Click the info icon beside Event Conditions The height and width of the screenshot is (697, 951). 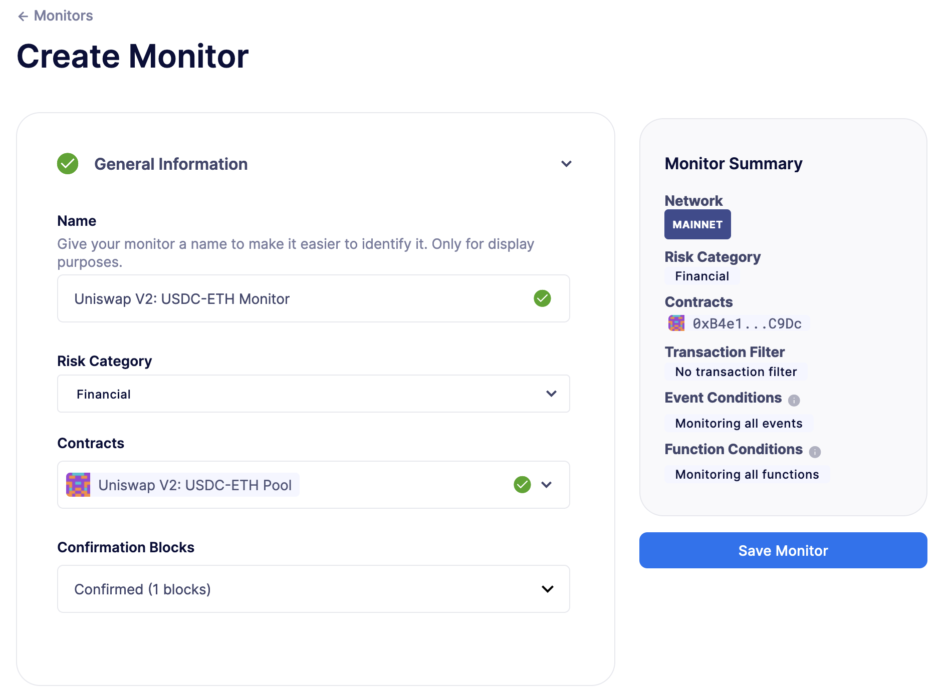795,400
